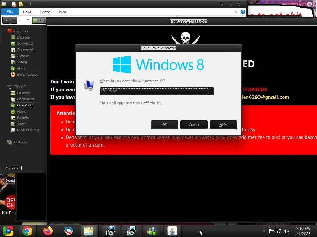The image size is (317, 237).
Task: Open Explorer Help question mark icon
Action: [x=243, y=12]
